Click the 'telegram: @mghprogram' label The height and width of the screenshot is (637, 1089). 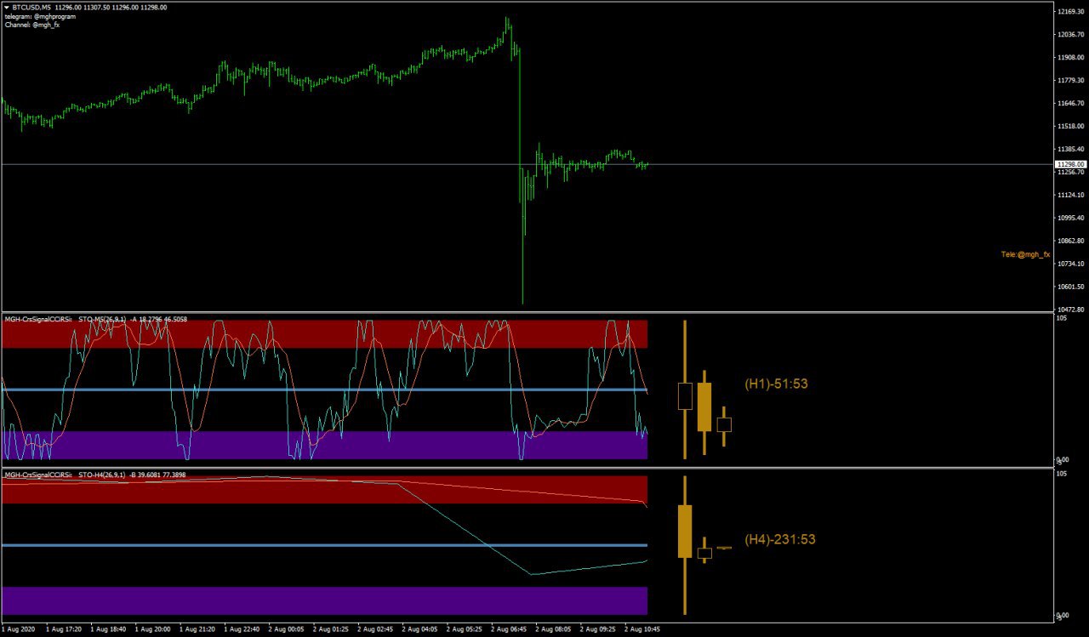40,16
